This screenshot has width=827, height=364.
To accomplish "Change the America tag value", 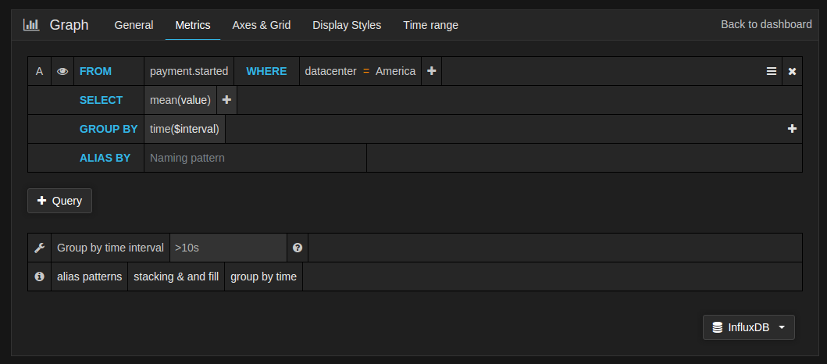I will pyautogui.click(x=395, y=71).
